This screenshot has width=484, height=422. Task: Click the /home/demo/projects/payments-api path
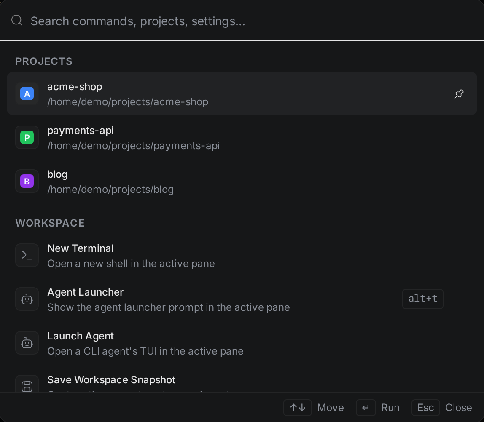[134, 146]
